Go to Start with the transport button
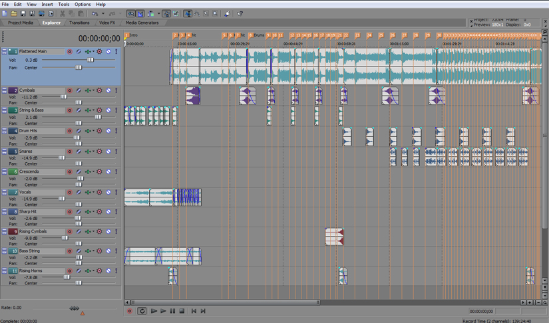The width and height of the screenshot is (549, 323). click(194, 311)
